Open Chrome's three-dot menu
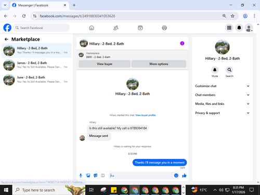260x195 pixels. [x=254, y=16]
